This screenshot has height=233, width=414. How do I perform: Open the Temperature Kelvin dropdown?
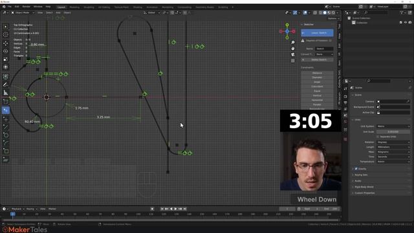pyautogui.click(x=393, y=162)
